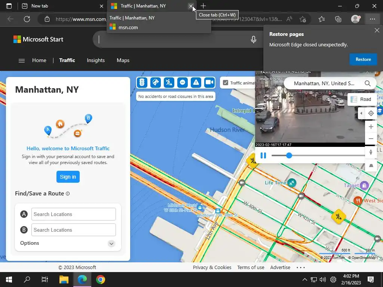Toggle the traffic cameras layer icon
The height and width of the screenshot is (287, 383).
[x=209, y=83]
